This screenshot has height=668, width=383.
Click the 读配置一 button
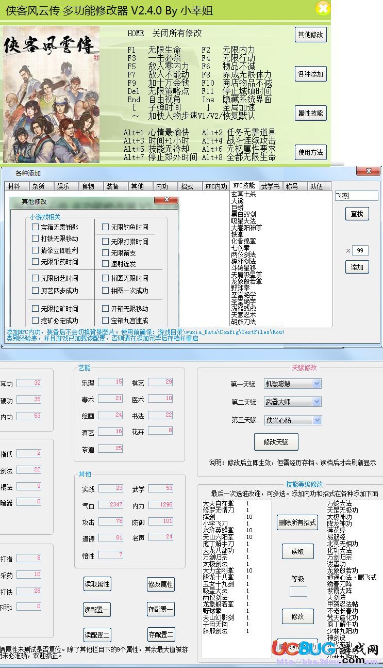coord(97,610)
